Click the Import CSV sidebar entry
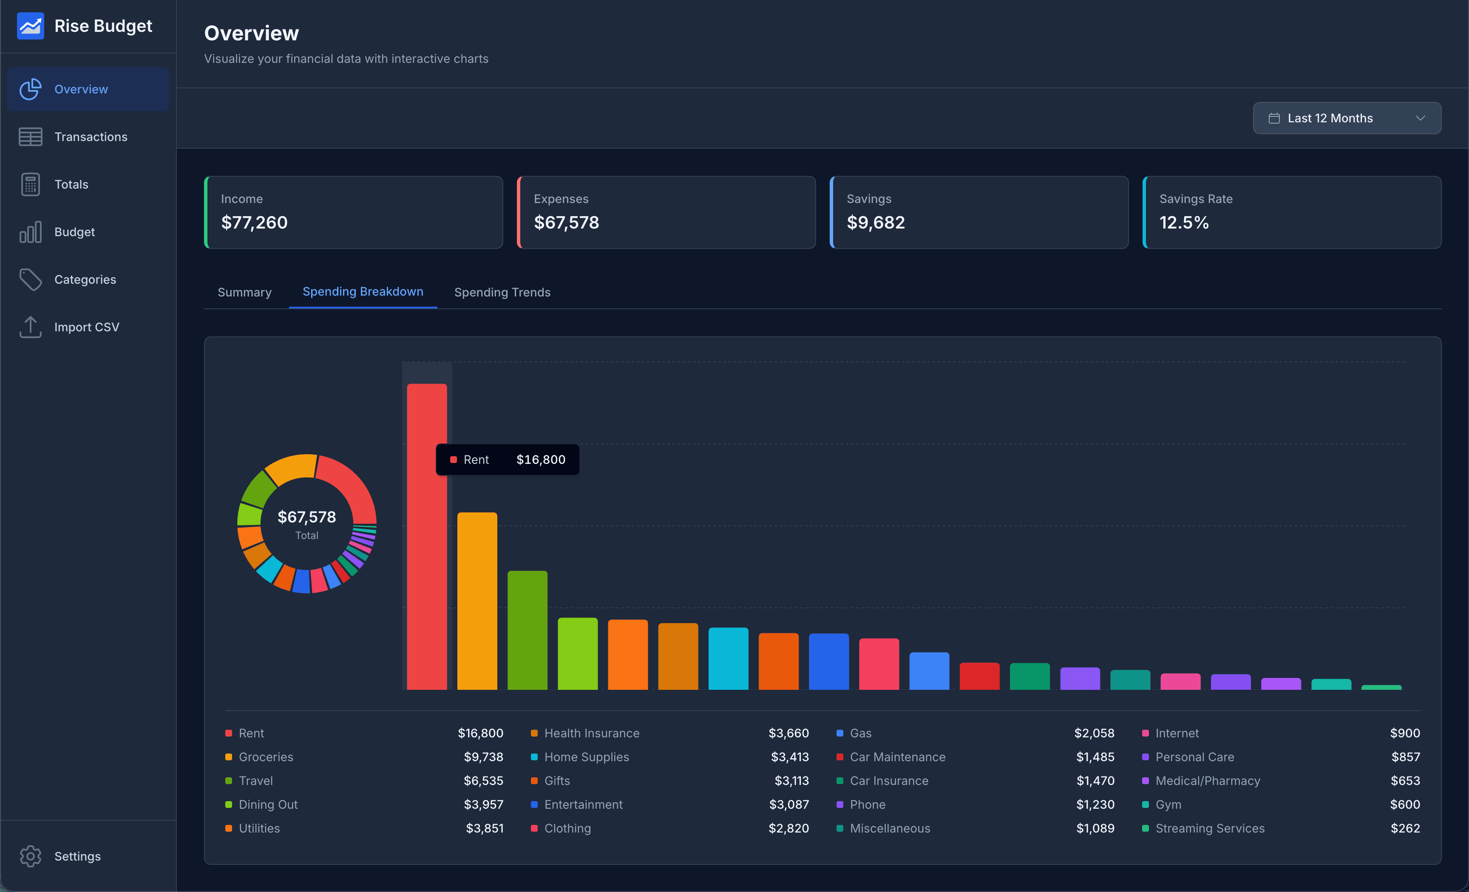Image resolution: width=1469 pixels, height=892 pixels. (87, 327)
